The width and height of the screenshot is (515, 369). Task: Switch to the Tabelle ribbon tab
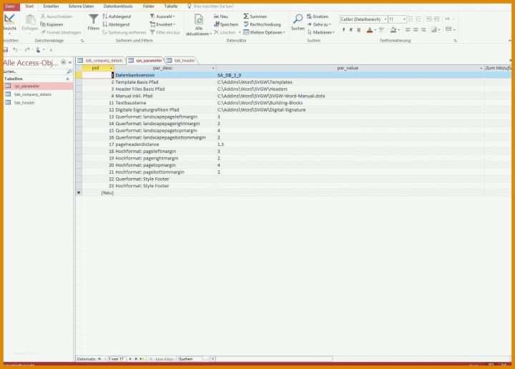171,6
